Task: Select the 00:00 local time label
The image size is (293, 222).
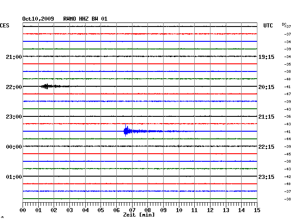Action: click(14, 147)
